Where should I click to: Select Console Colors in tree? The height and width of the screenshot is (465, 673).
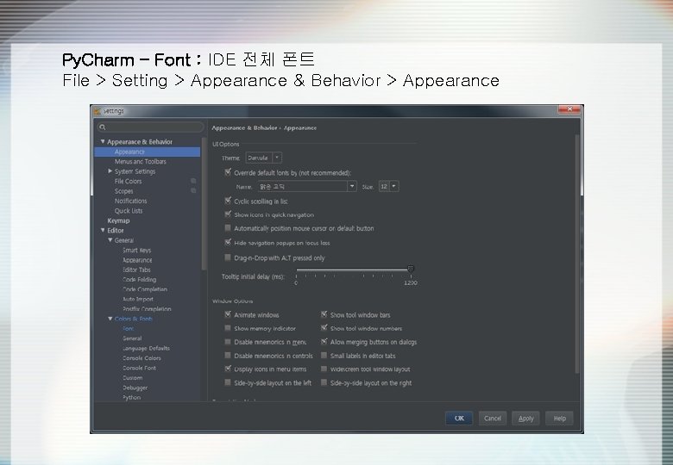pyautogui.click(x=142, y=358)
